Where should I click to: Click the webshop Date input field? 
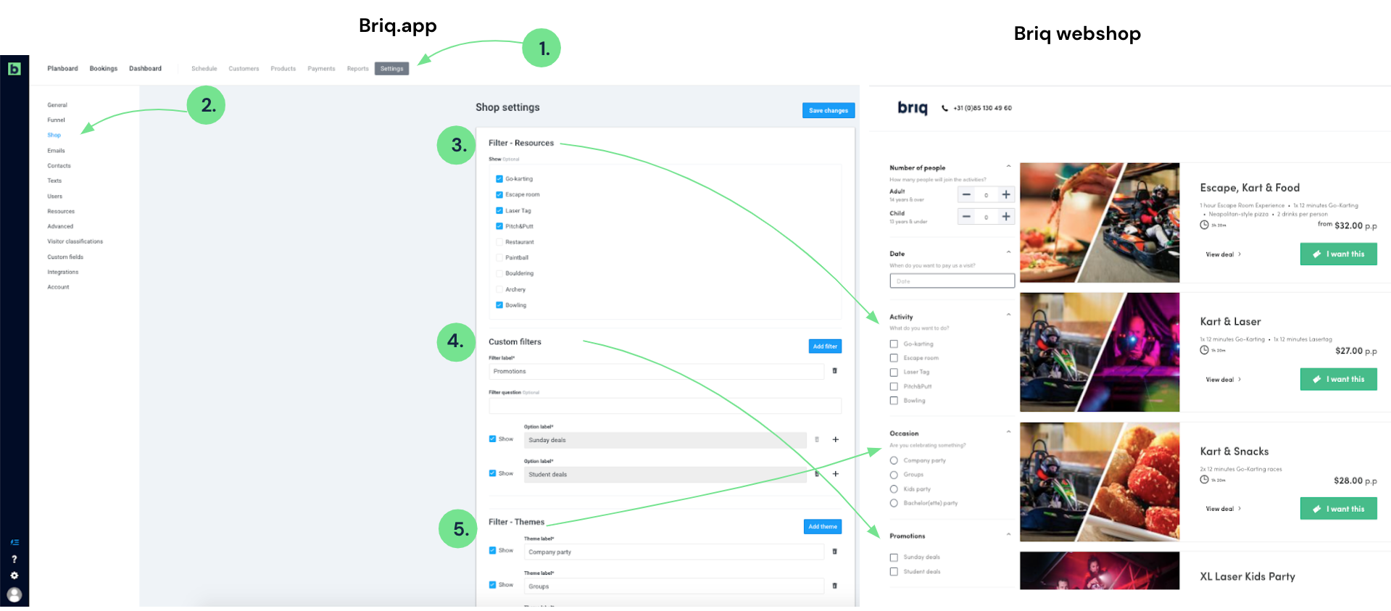click(x=952, y=281)
